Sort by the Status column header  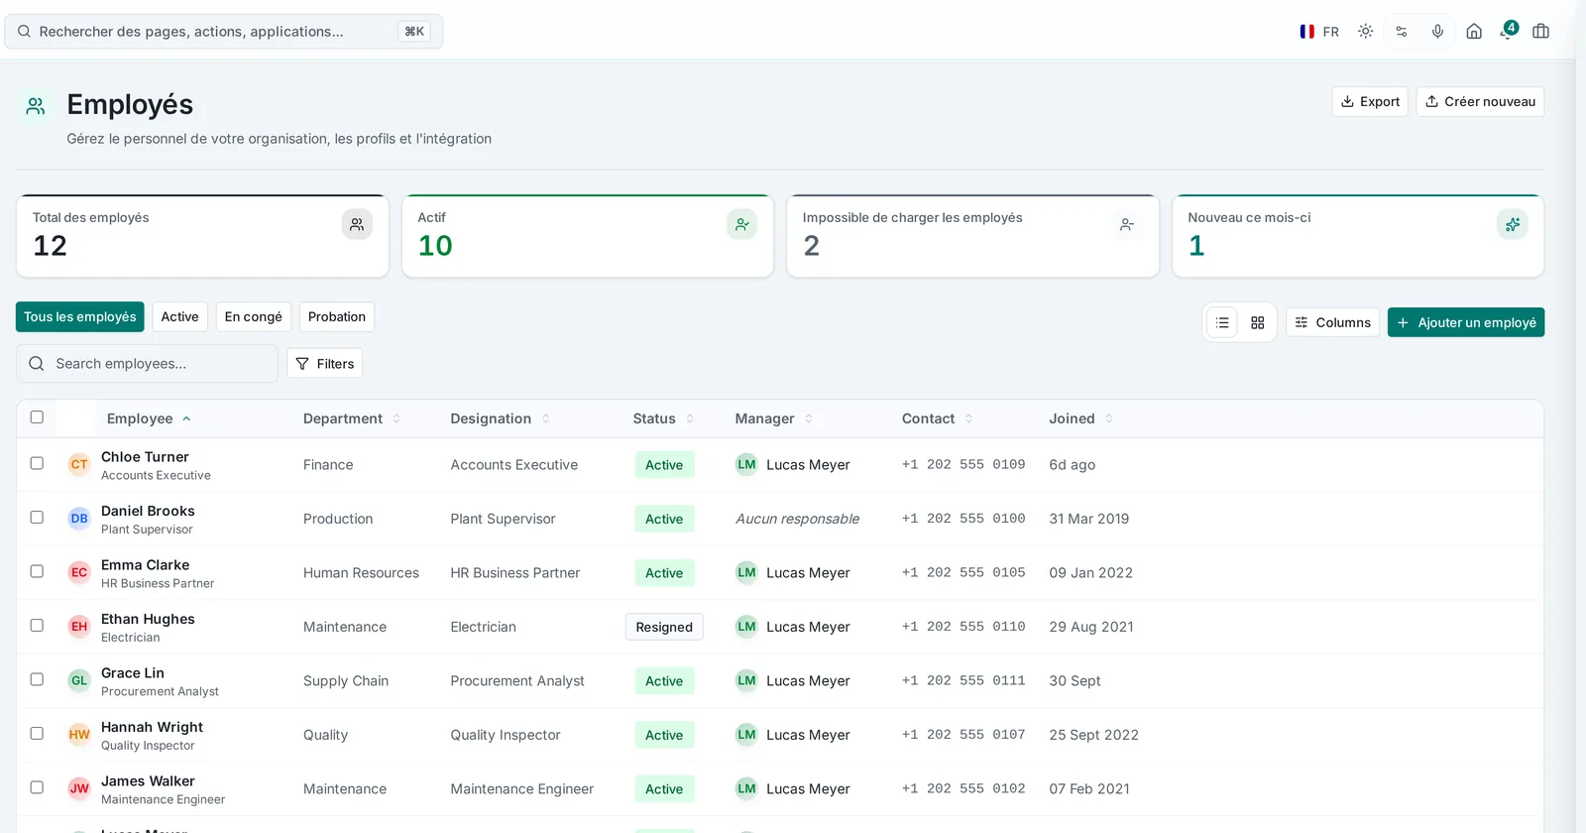tap(663, 418)
